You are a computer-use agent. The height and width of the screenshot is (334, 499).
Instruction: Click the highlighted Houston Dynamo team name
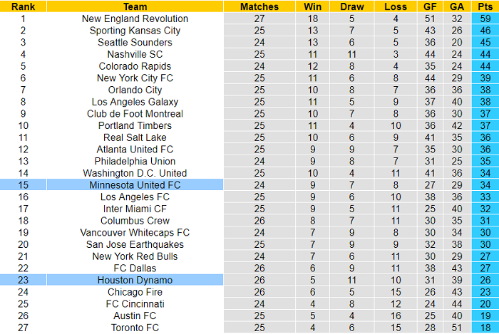pos(135,280)
